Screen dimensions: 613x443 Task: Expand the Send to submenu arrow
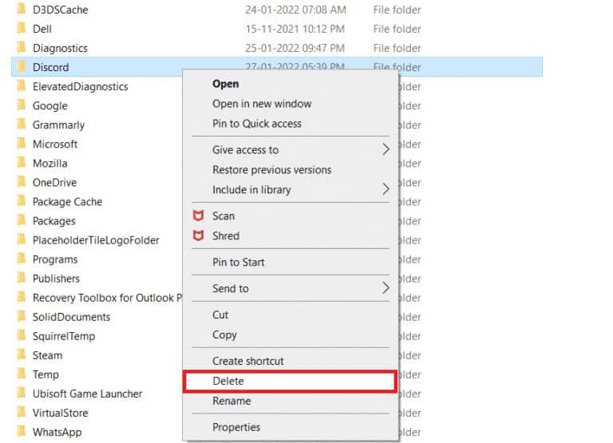(x=386, y=288)
